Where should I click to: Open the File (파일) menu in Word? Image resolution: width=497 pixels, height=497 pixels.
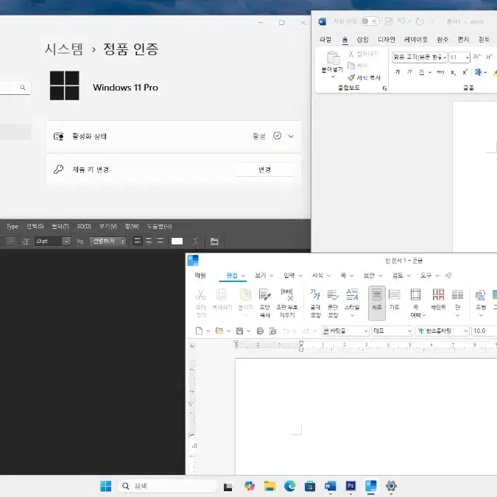[325, 39]
